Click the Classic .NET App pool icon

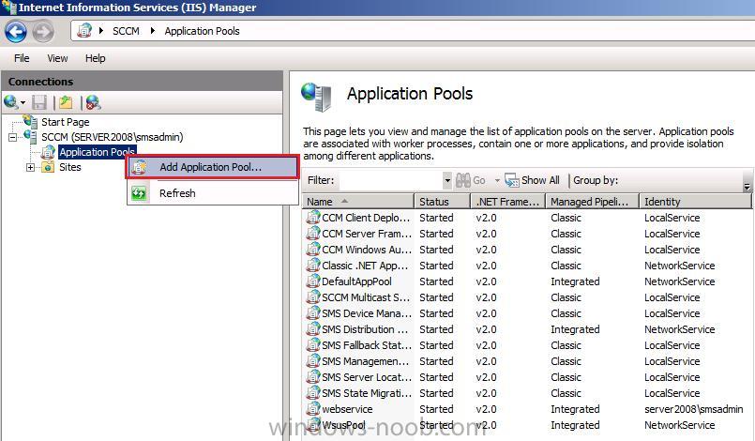click(313, 266)
